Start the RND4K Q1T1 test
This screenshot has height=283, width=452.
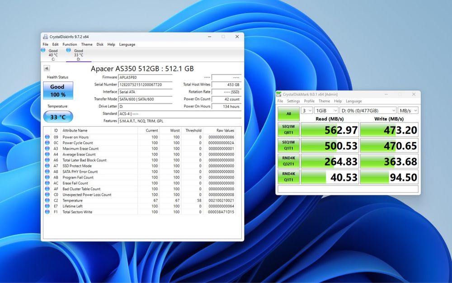(288, 177)
